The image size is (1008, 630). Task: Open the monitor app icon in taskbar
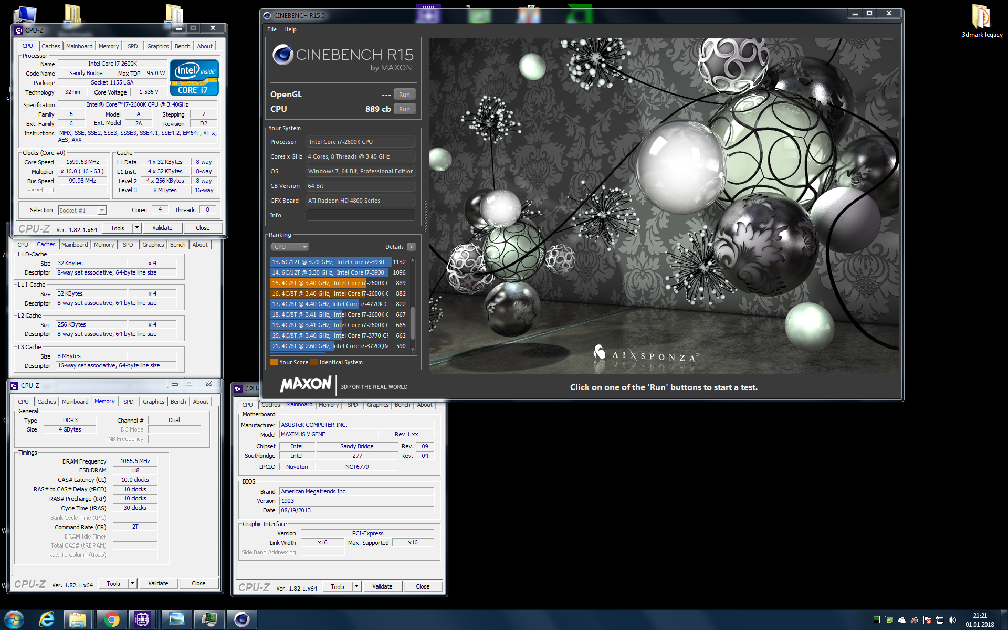pos(209,619)
